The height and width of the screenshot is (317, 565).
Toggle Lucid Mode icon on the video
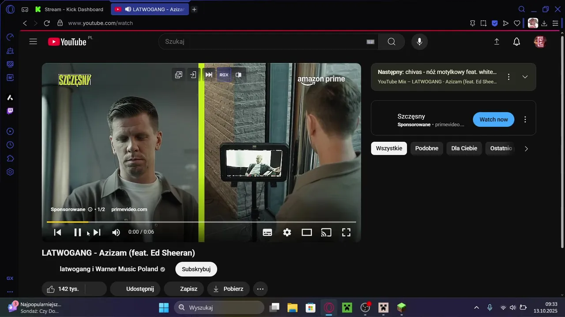pos(238,75)
